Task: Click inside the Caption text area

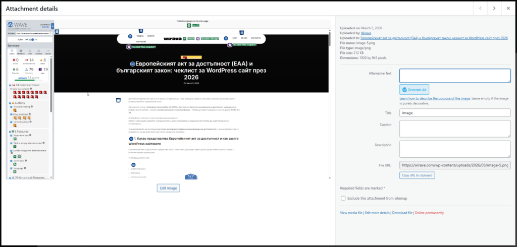Action: (454, 129)
